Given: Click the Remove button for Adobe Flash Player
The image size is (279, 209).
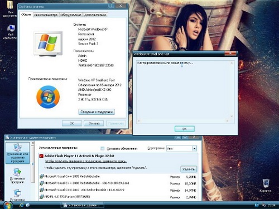Looking at the screenshot, I should [x=189, y=169].
